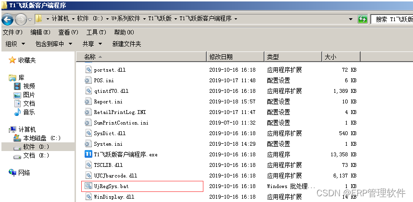
Task: Click the green refresh button
Action: coord(363,19)
